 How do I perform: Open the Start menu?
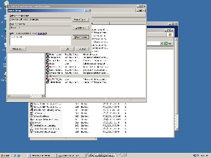click(5, 155)
